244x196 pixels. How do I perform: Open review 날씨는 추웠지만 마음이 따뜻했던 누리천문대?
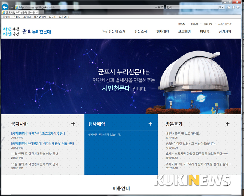coord(197,154)
